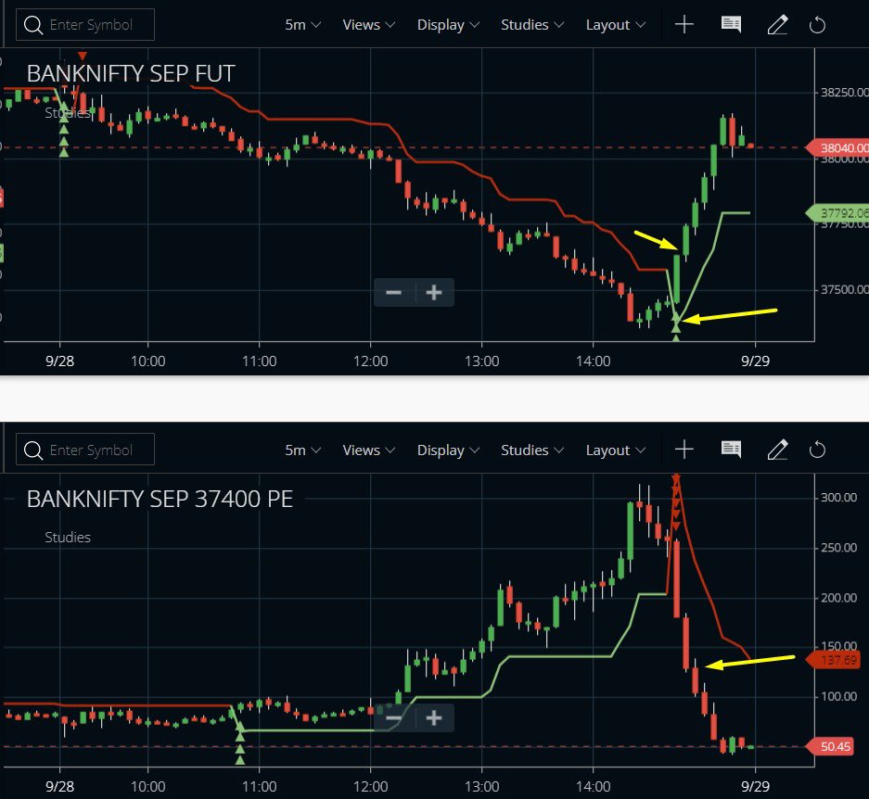The height and width of the screenshot is (799, 869).
Task: Click the refresh icon in top chart
Action: 817,25
